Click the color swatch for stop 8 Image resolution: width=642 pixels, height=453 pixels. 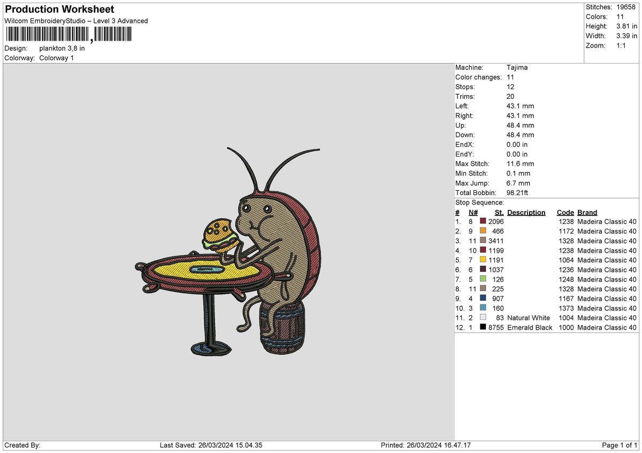tap(483, 288)
